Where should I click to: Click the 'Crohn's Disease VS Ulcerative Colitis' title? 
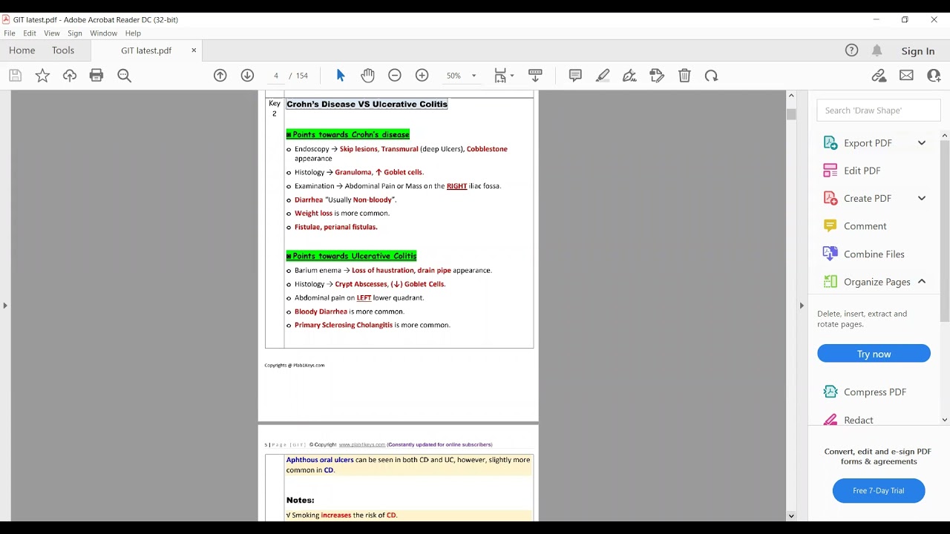tap(367, 105)
